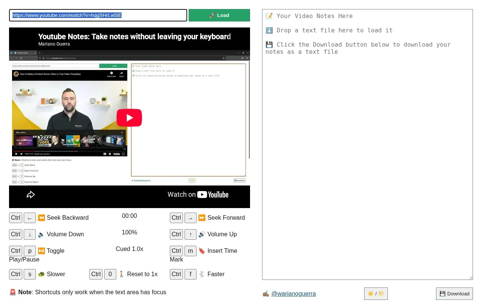Open the Watch on YouTube link
The image size is (482, 301).
click(198, 195)
